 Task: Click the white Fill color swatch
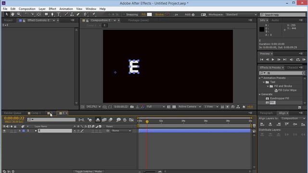(149, 14)
